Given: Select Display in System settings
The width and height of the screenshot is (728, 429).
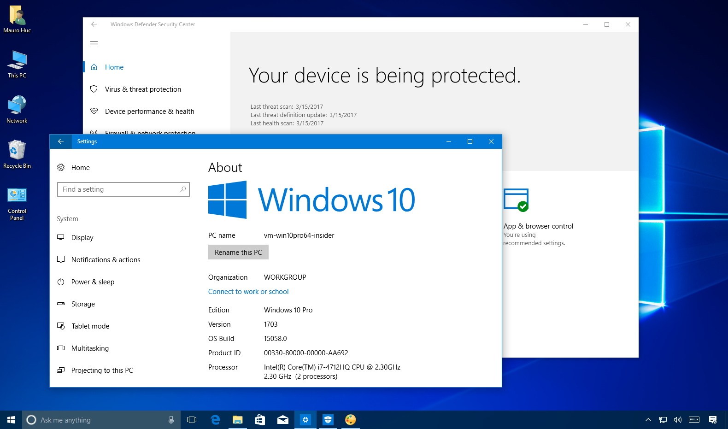Looking at the screenshot, I should (82, 238).
